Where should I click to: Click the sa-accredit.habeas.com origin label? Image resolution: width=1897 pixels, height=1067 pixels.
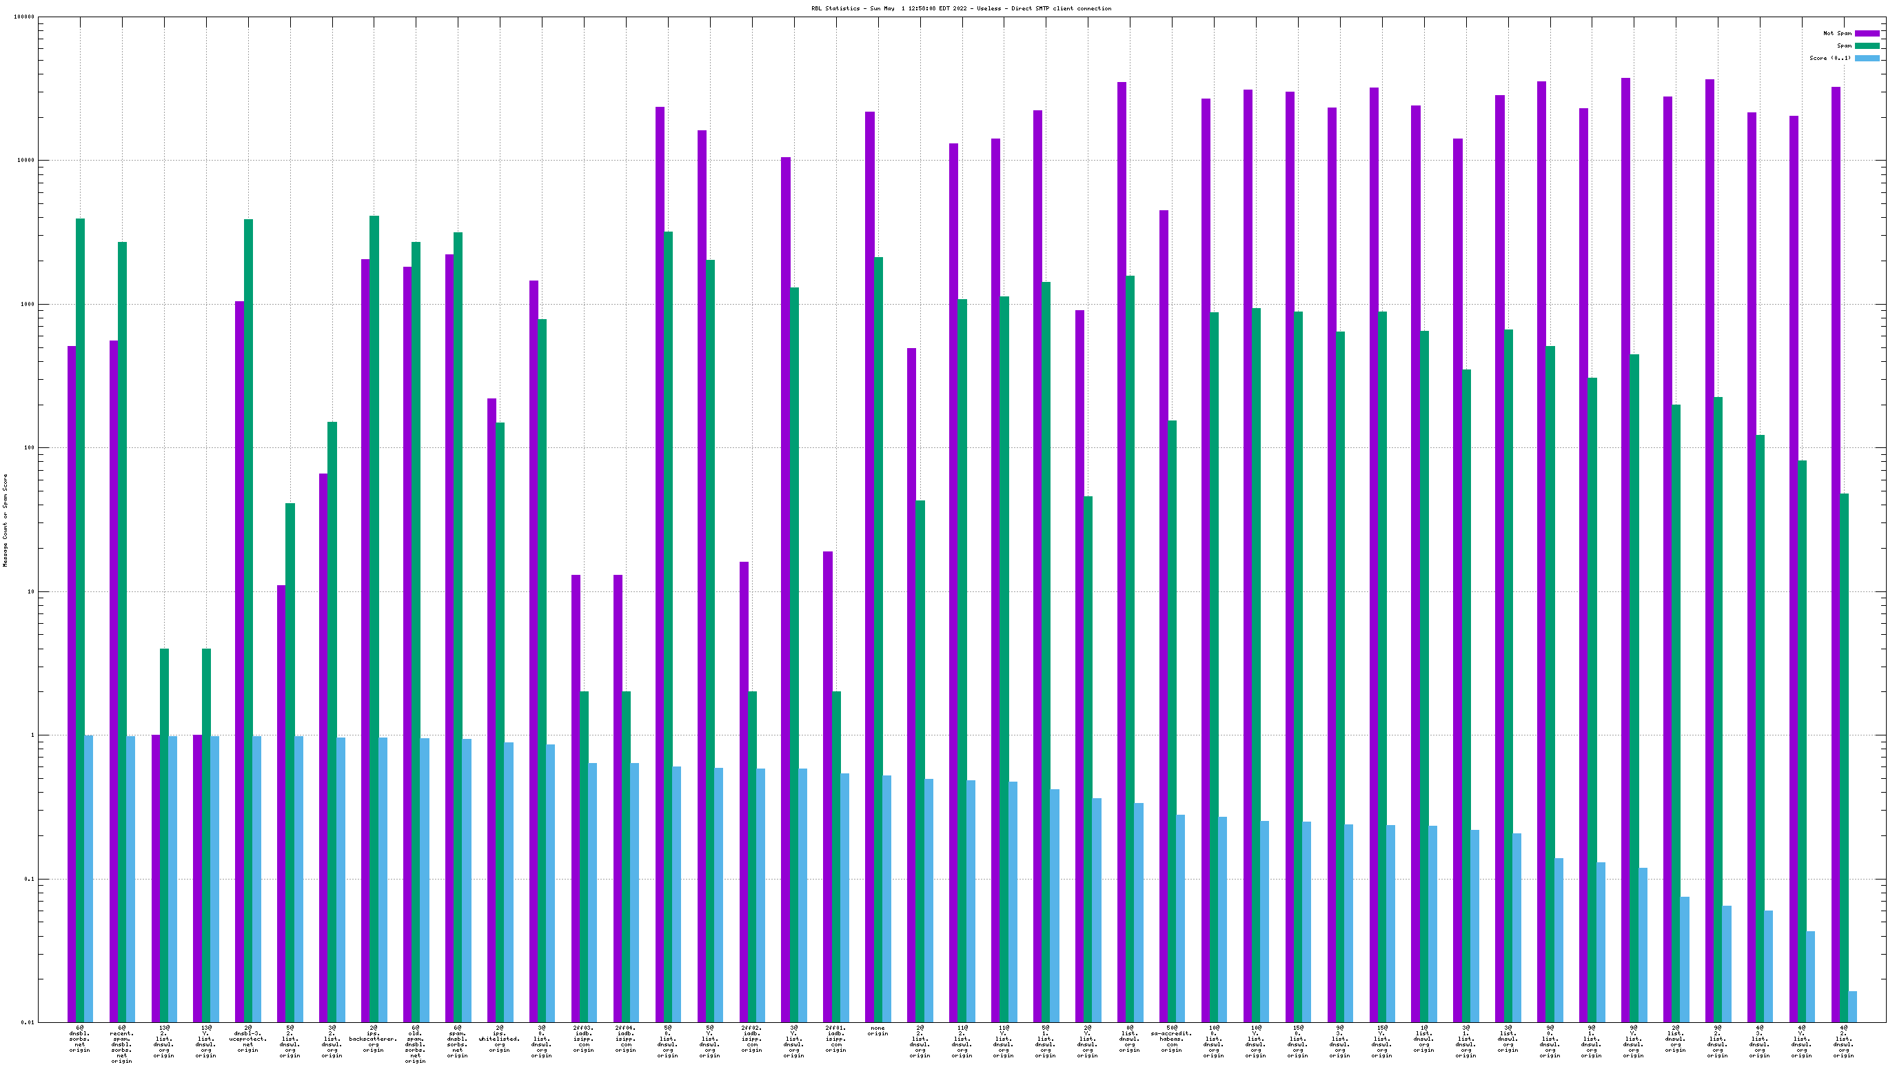point(1171,1038)
